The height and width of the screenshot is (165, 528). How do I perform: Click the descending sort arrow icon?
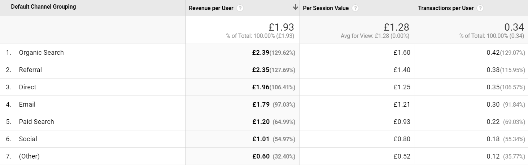point(296,7)
